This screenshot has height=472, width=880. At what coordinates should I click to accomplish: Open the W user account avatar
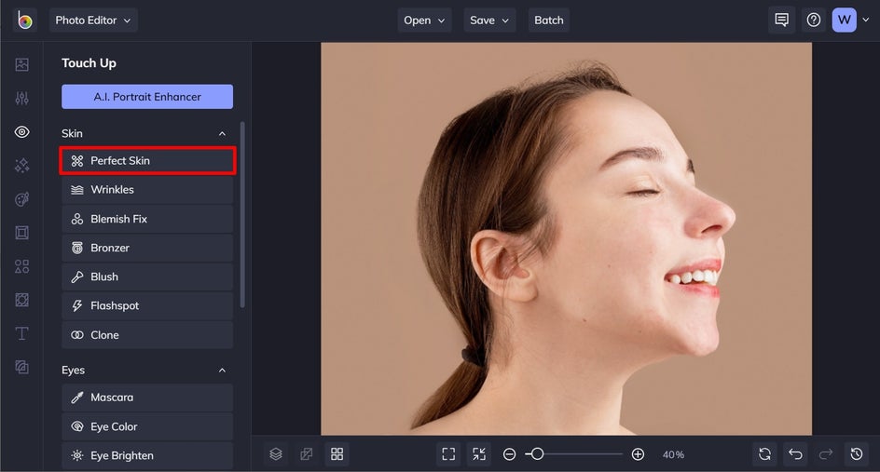(844, 20)
